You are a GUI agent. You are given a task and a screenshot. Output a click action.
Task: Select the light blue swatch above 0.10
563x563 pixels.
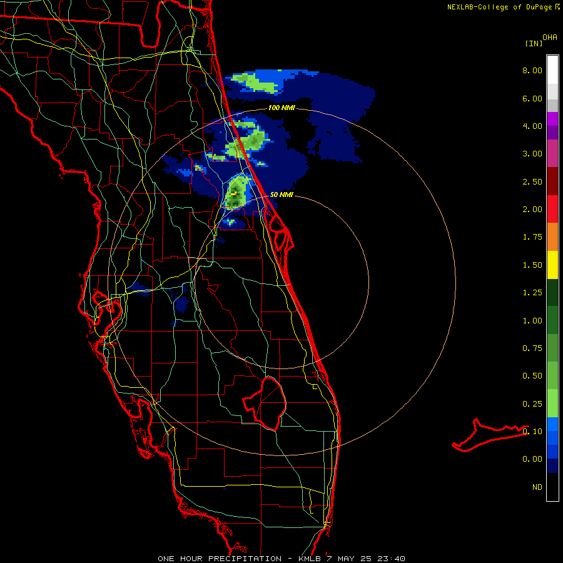pos(552,424)
